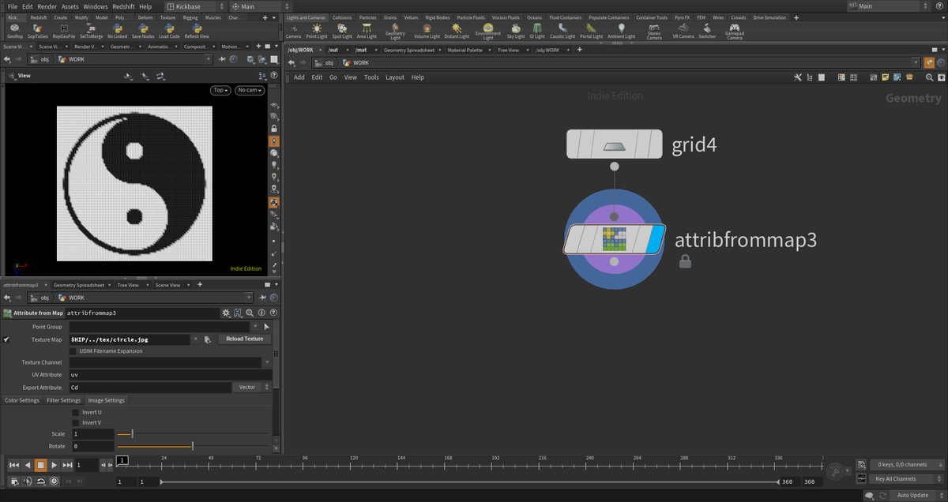Add a Point Light from the shelf
The image size is (948, 502).
coord(316,31)
